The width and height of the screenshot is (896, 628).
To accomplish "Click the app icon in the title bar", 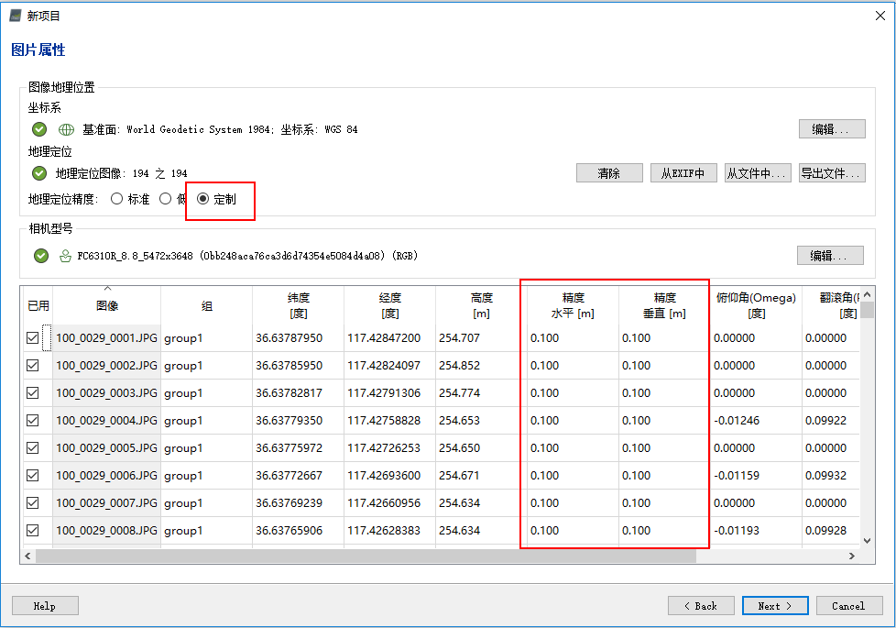I will (x=15, y=16).
